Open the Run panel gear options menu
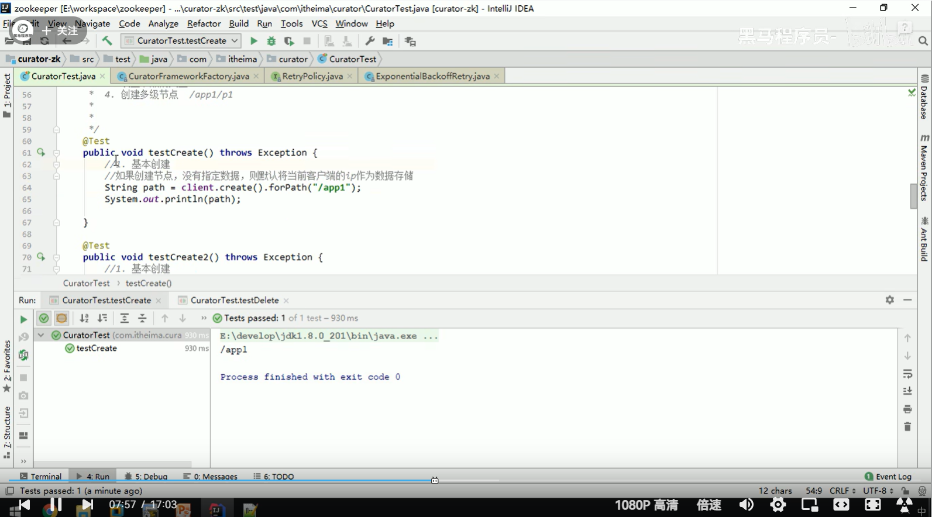Screen dimensions: 932x517 [x=889, y=300]
